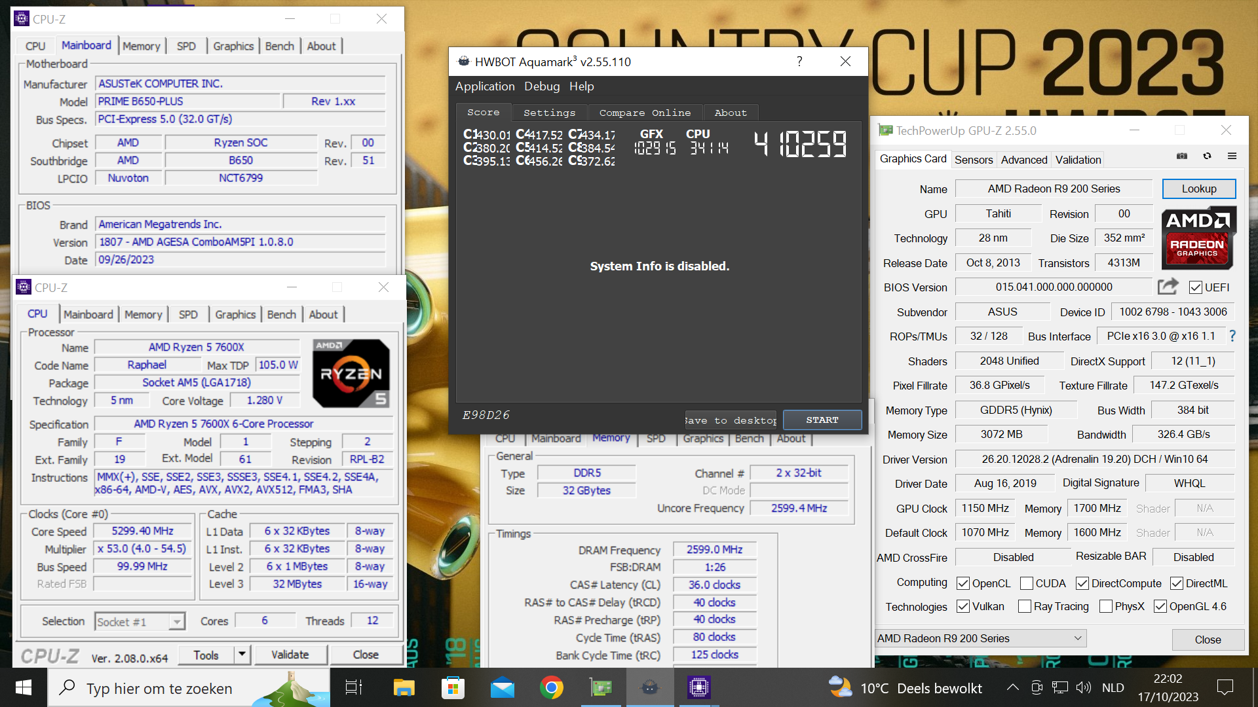The image size is (1258, 707).
Task: Click the taskbar search box
Action: point(189,687)
